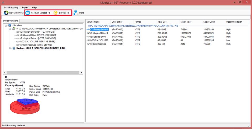Click the Mail Recovery Initiated status text
The width and height of the screenshot is (252, 129).
13,126
